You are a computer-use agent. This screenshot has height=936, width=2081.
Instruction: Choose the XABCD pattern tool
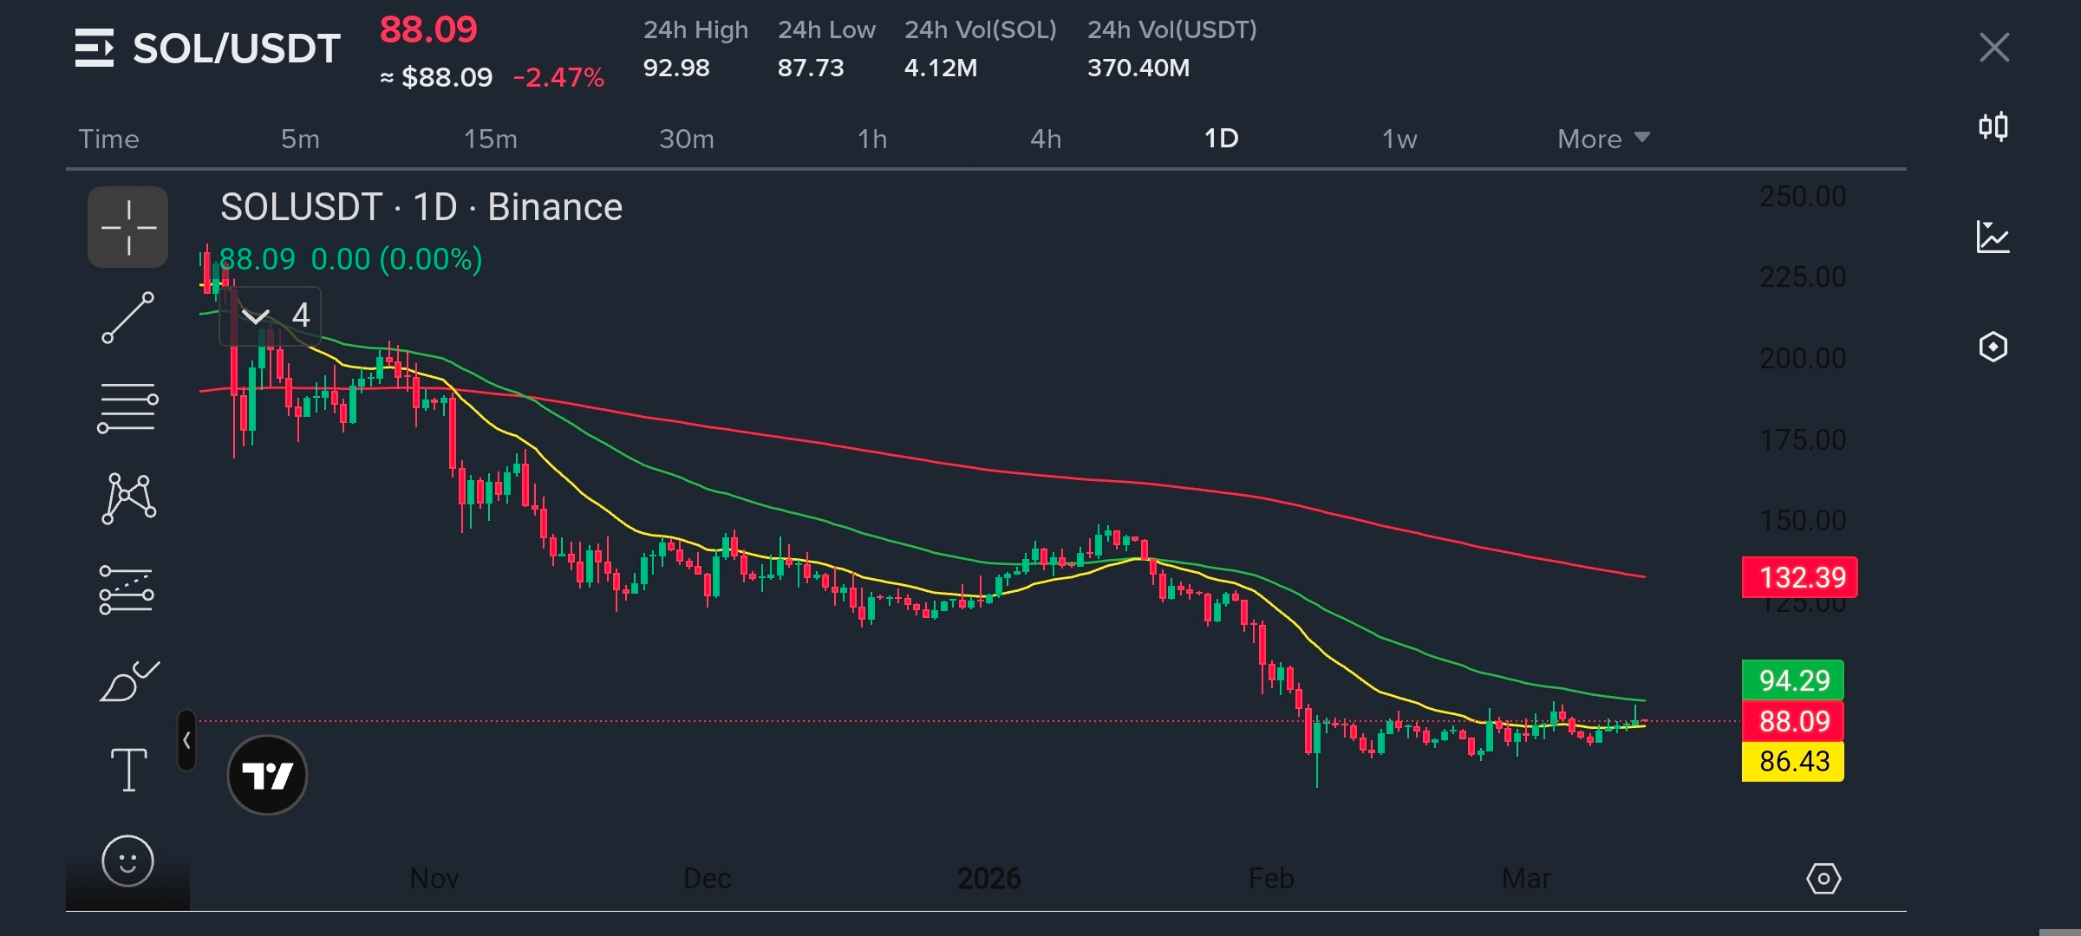[x=128, y=498]
